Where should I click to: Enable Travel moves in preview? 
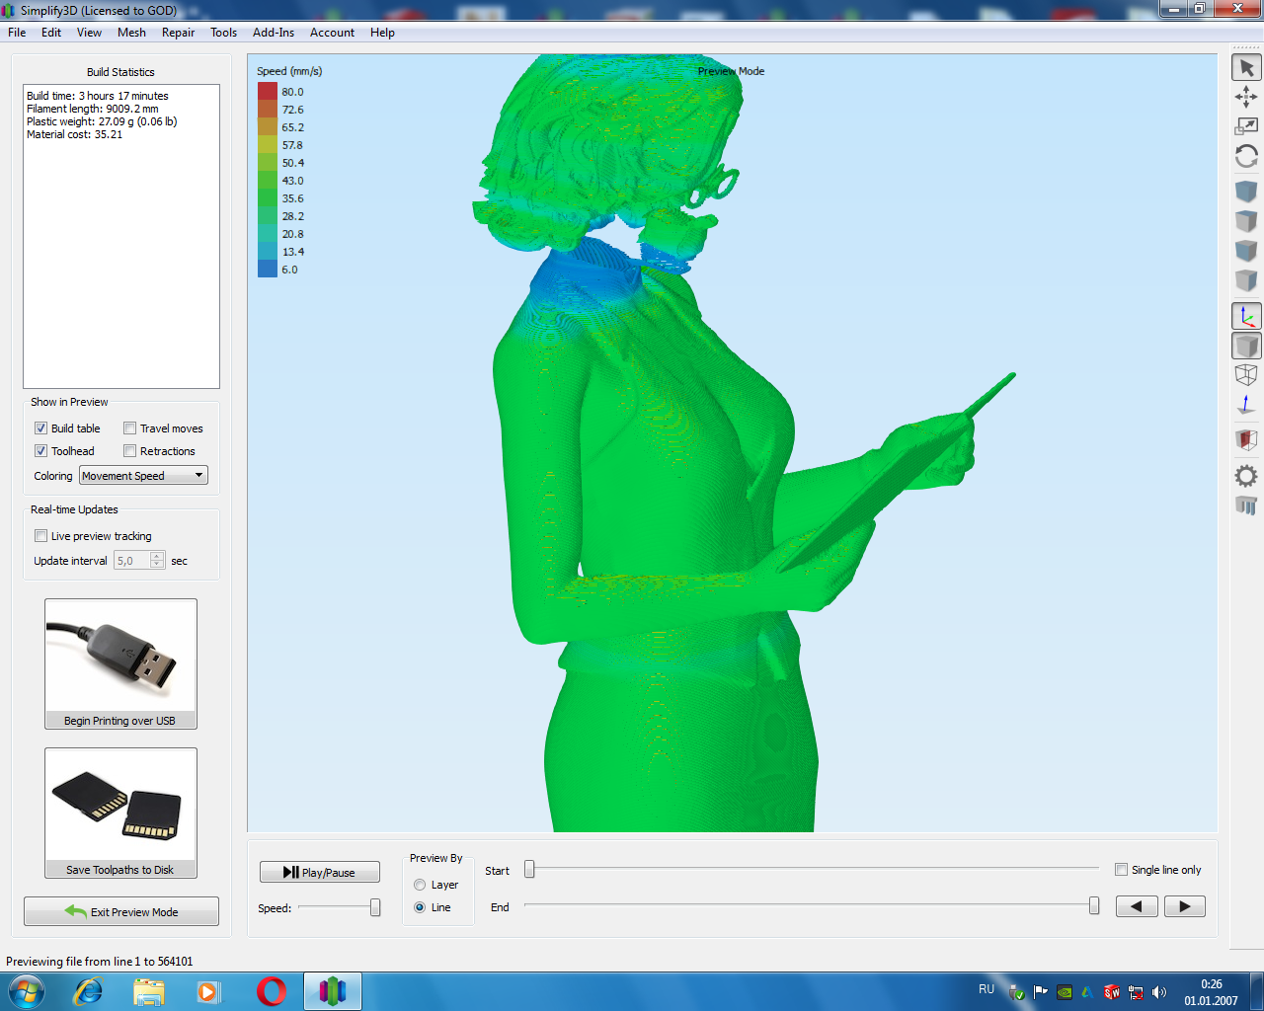coord(130,428)
